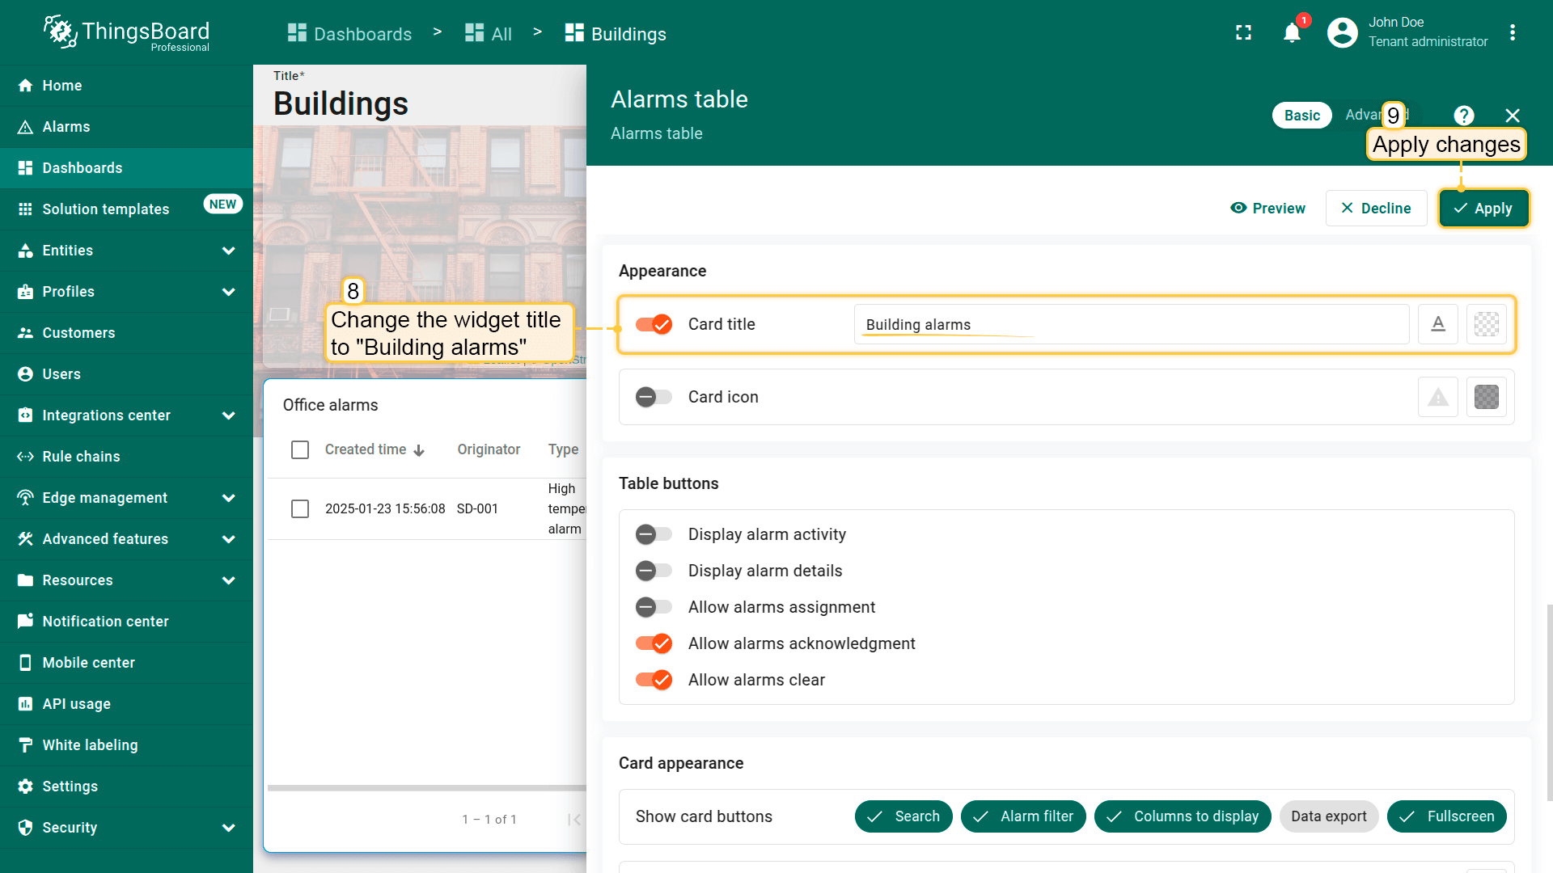Open the card title color swatch

[1486, 324]
